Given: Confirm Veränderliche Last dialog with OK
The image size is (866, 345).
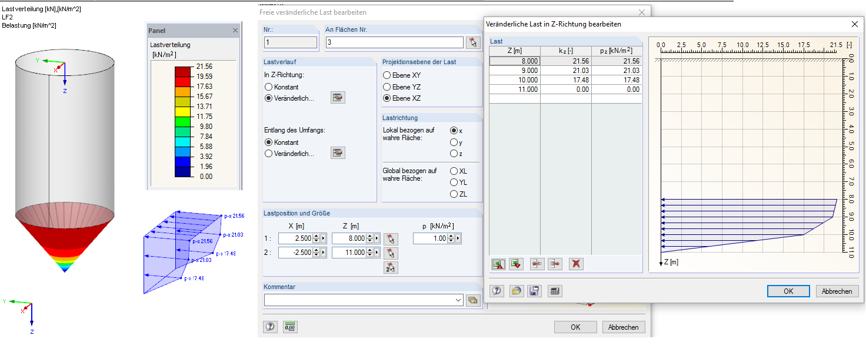Looking at the screenshot, I should point(788,291).
